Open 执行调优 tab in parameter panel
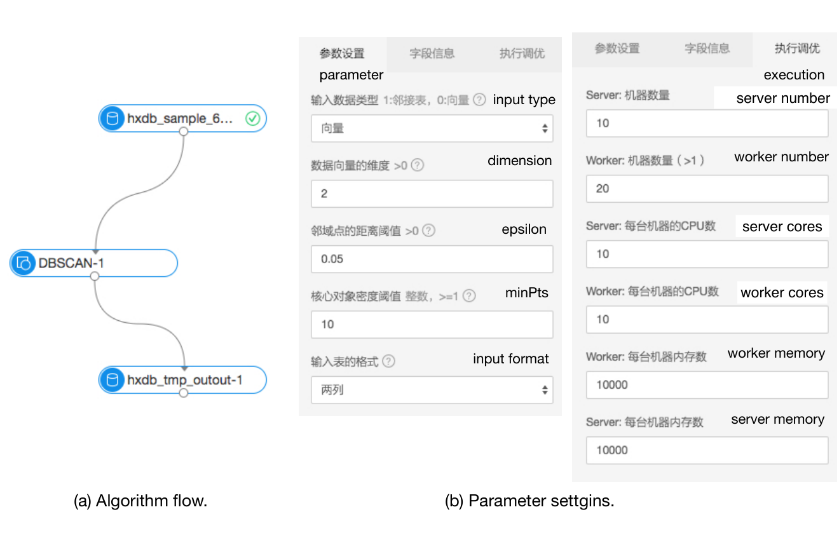839x533 pixels. pyautogui.click(x=522, y=53)
